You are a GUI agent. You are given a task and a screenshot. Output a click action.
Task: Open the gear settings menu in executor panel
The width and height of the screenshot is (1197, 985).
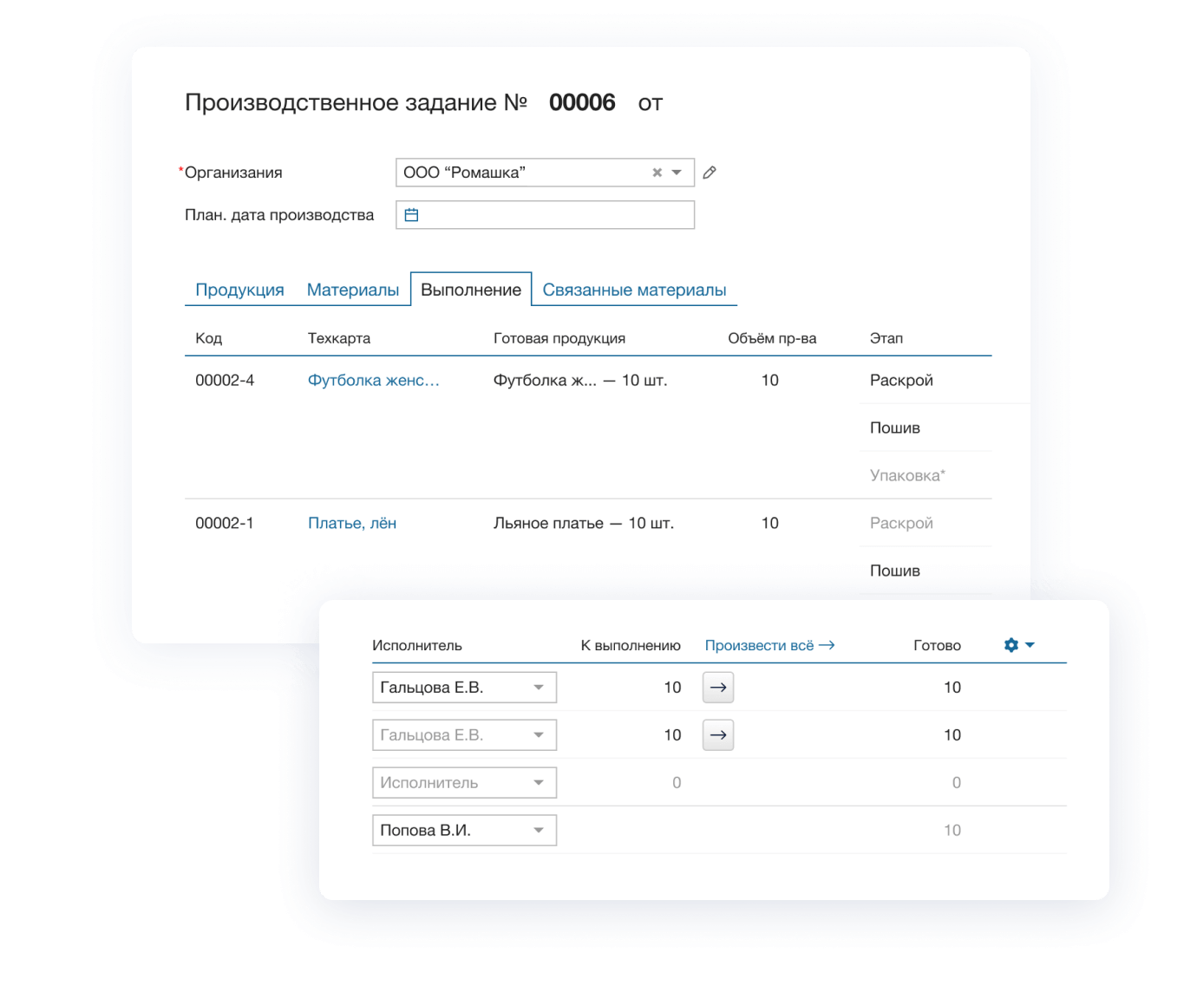click(x=1019, y=645)
